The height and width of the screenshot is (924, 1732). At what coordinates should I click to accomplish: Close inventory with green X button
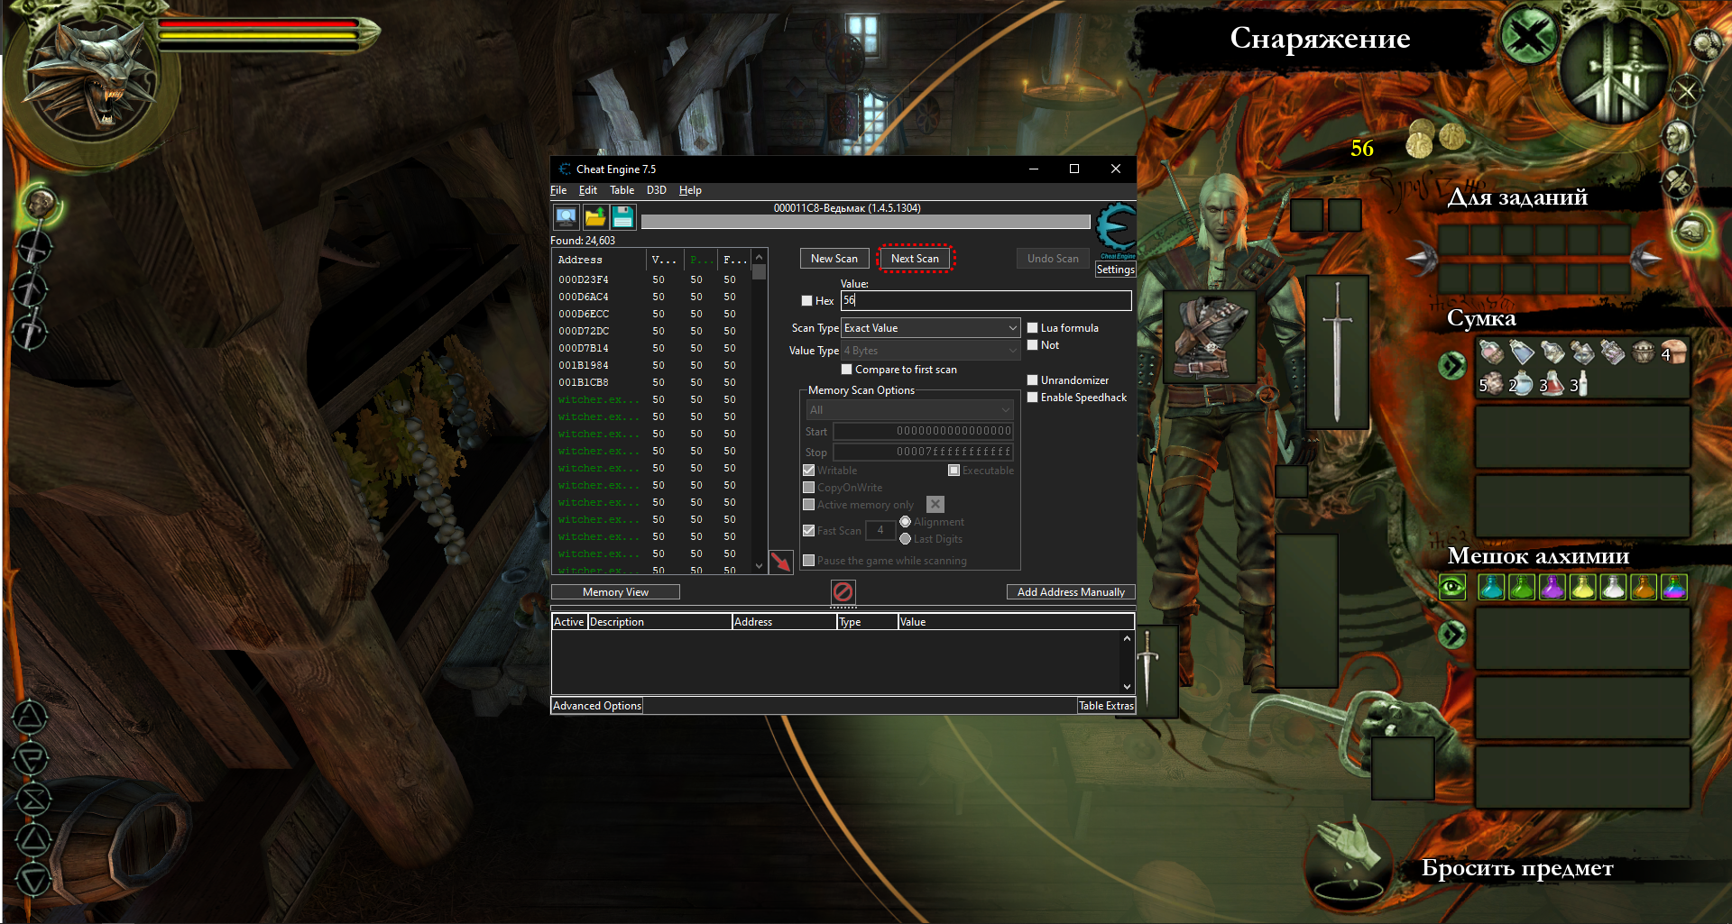tap(1529, 38)
